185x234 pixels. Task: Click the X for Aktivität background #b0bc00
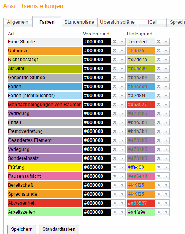pos(159,69)
